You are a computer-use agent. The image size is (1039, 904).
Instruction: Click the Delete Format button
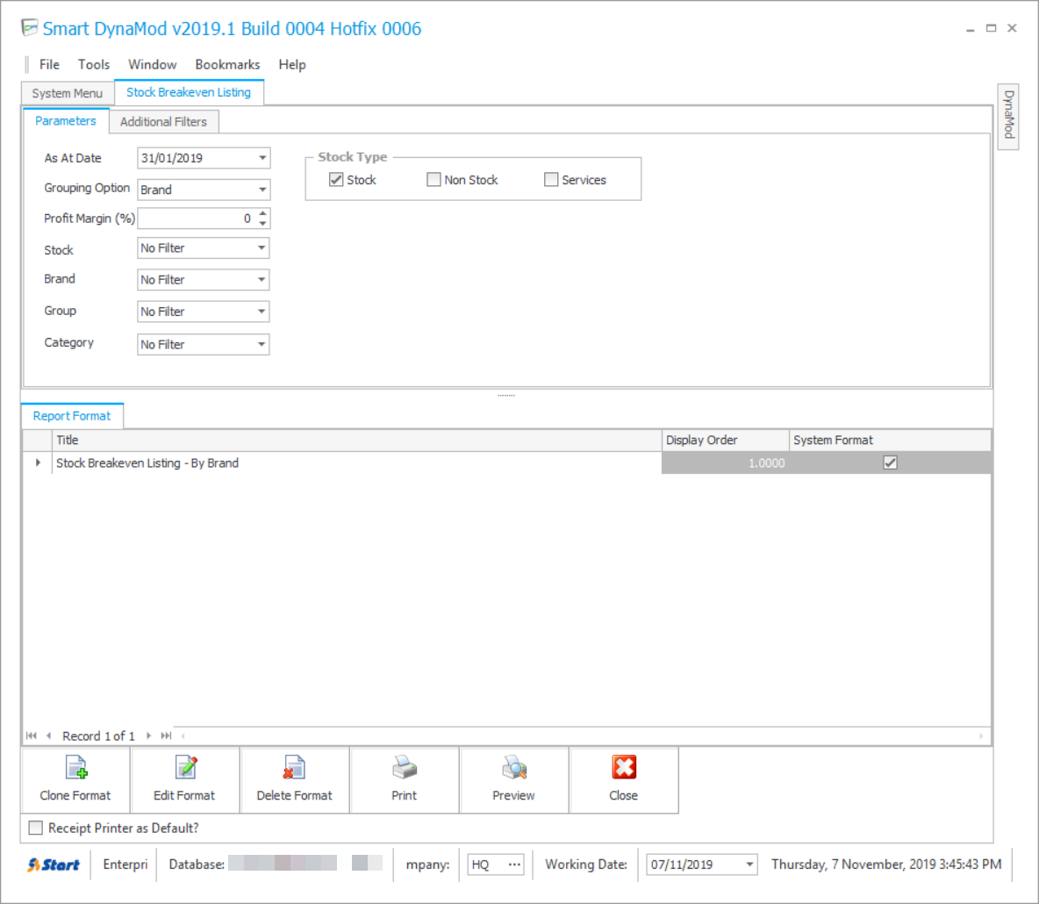pyautogui.click(x=295, y=780)
